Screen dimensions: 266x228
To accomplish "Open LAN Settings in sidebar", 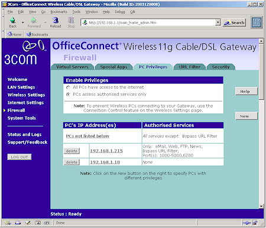I will click(21, 87).
